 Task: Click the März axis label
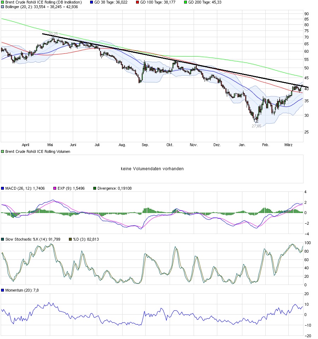(289, 144)
